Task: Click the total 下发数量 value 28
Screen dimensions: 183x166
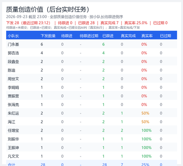Action: click(43, 165)
